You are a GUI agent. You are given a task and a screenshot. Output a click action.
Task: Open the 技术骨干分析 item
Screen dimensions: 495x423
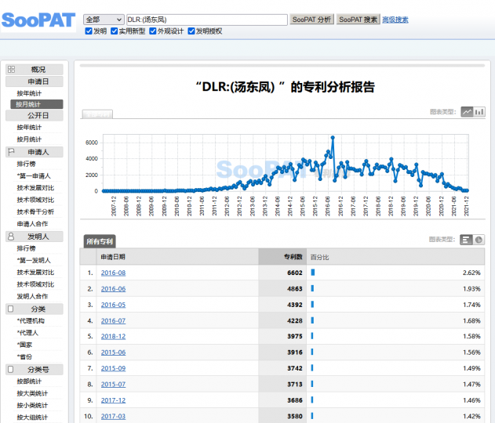coord(35,211)
